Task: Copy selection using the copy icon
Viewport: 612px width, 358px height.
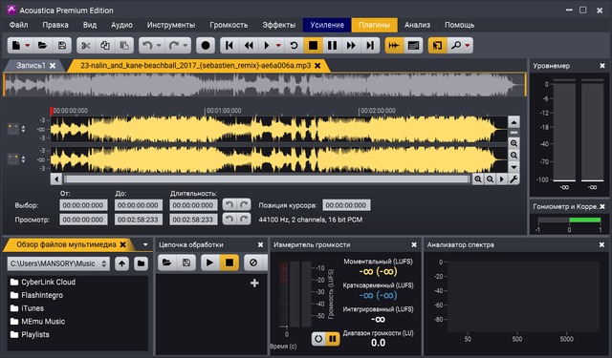Action: point(105,46)
